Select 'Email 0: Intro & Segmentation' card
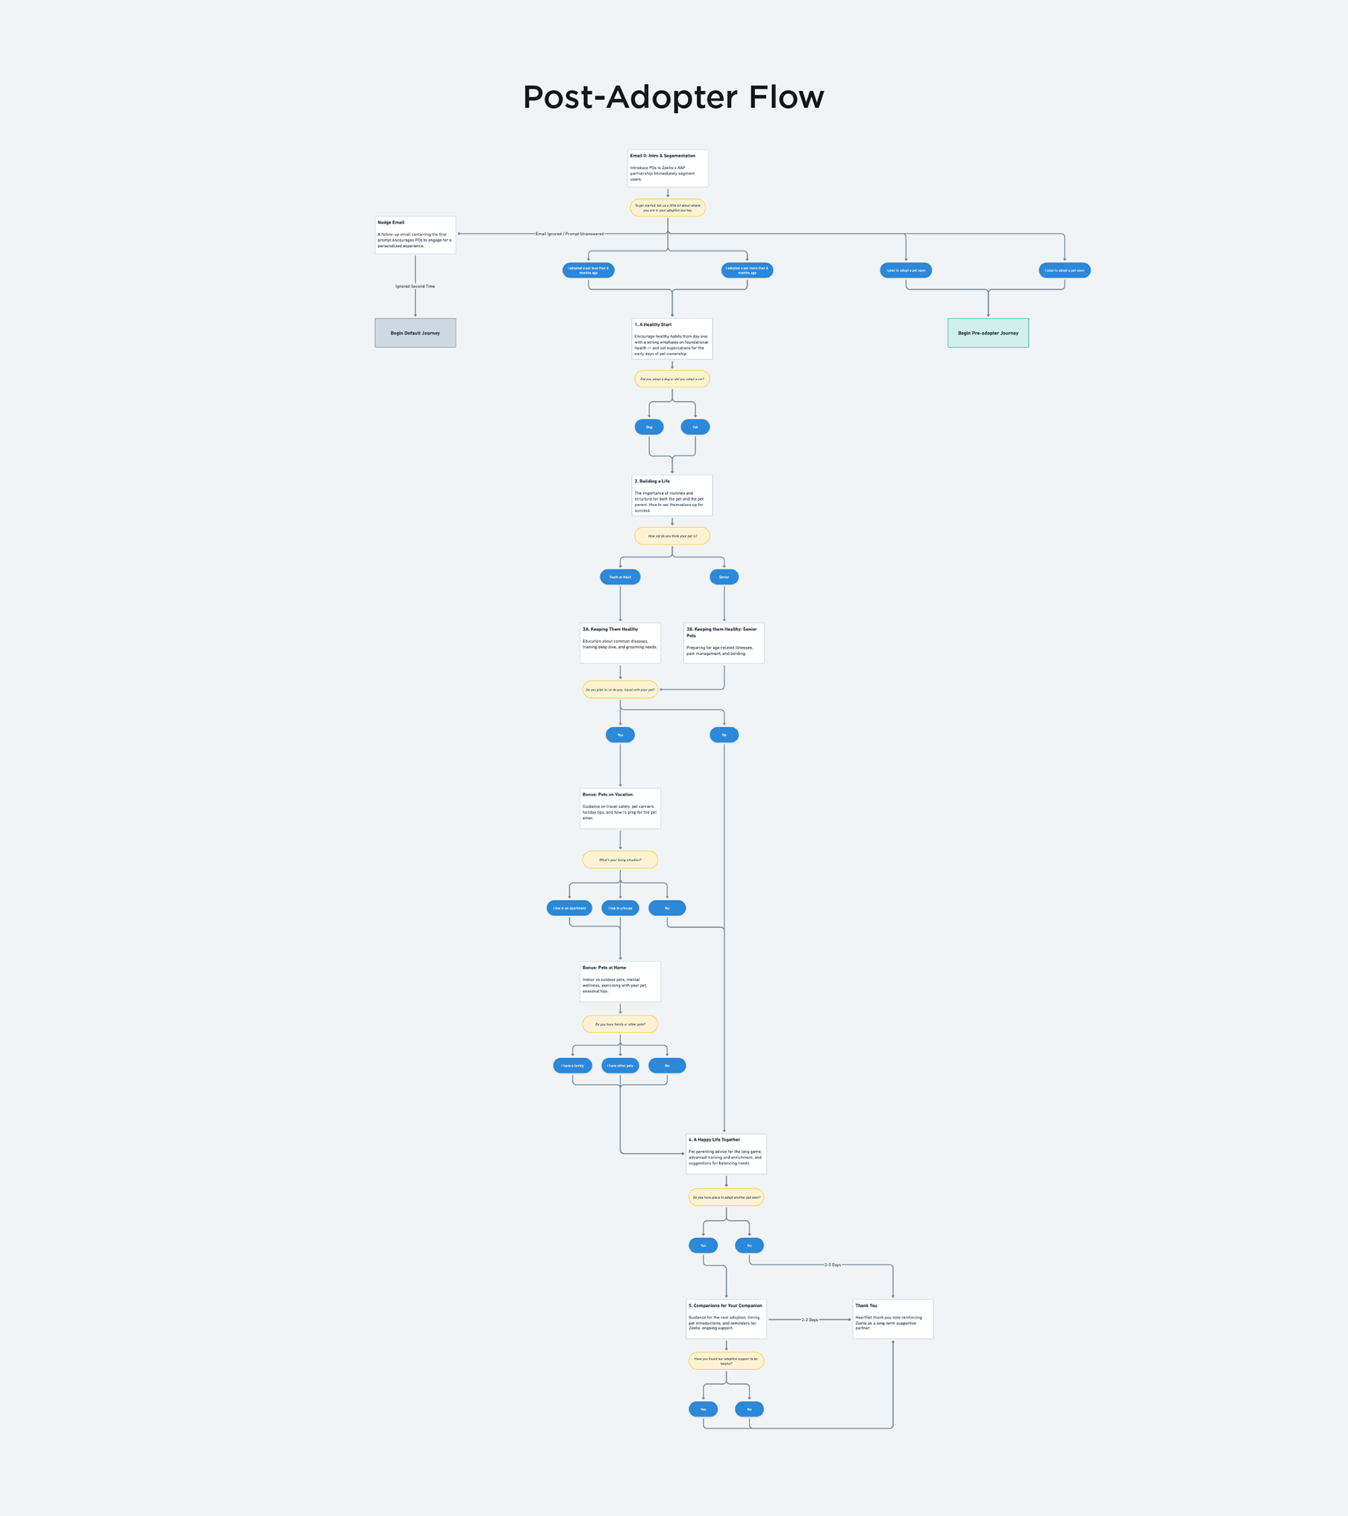This screenshot has width=1348, height=1516. 667,168
